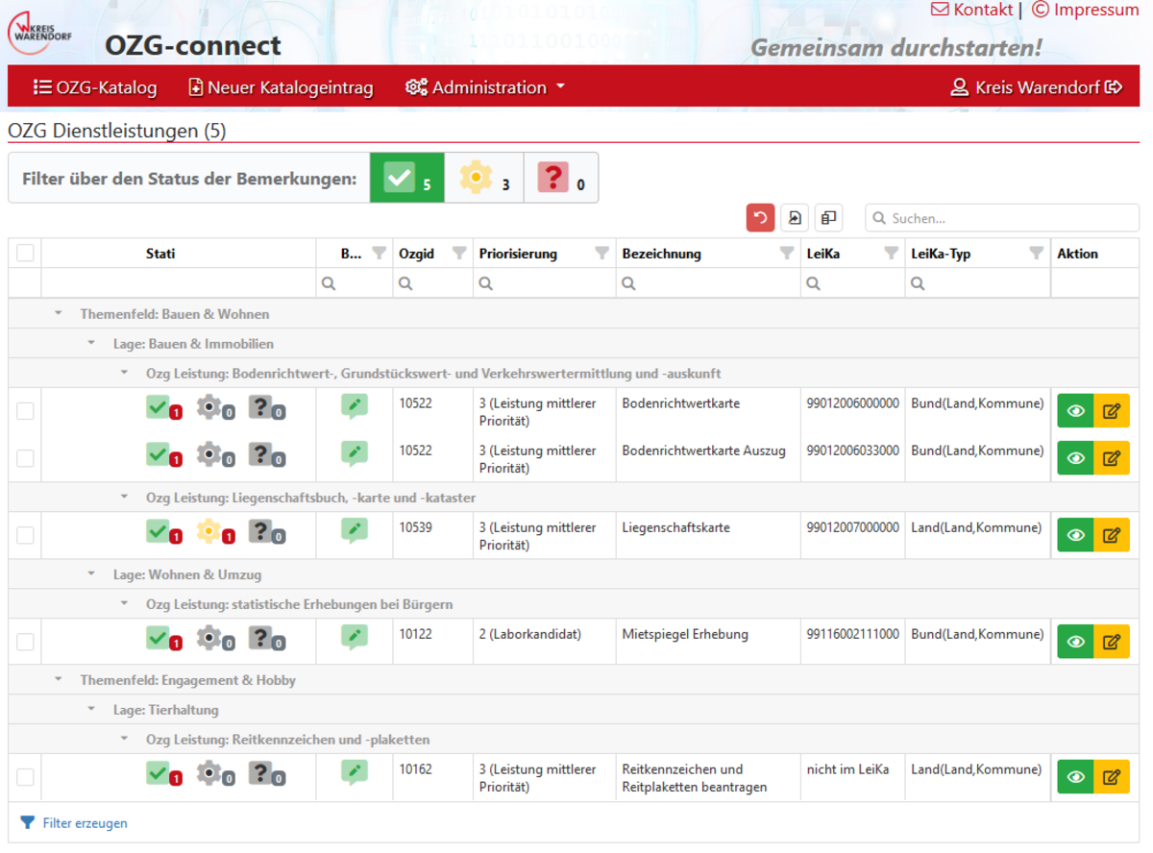Click the OZG-connect title
The height and width of the screenshot is (853, 1153).
[x=193, y=45]
